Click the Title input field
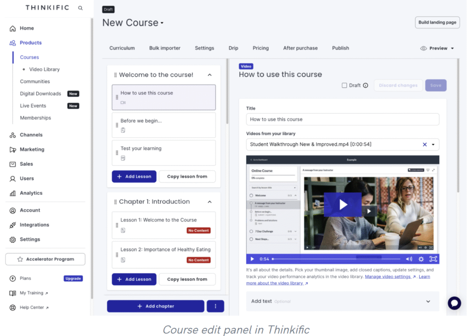The height and width of the screenshot is (336, 473). click(x=342, y=119)
